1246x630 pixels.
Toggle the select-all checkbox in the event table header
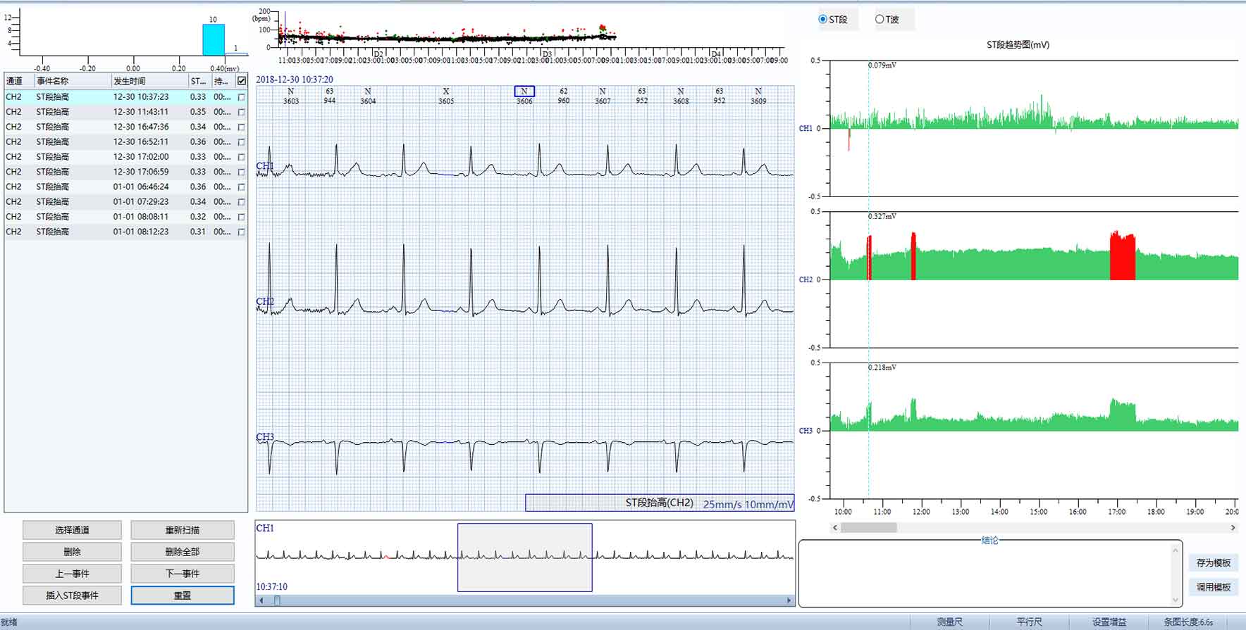click(242, 81)
